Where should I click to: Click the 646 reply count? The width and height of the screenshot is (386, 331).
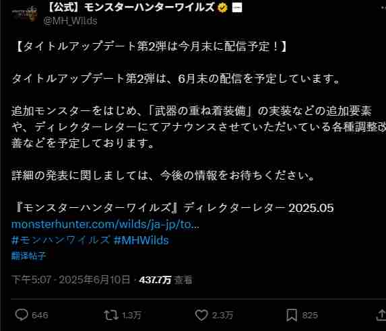tap(40, 316)
